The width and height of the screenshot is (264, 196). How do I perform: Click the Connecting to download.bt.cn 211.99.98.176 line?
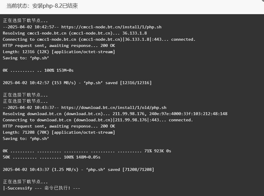(x=98, y=120)
